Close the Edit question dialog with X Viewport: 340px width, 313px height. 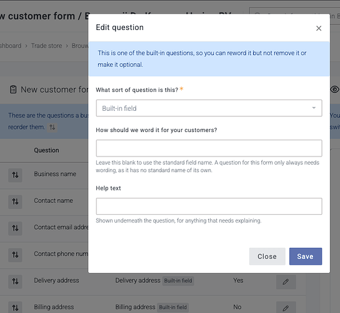tap(319, 28)
